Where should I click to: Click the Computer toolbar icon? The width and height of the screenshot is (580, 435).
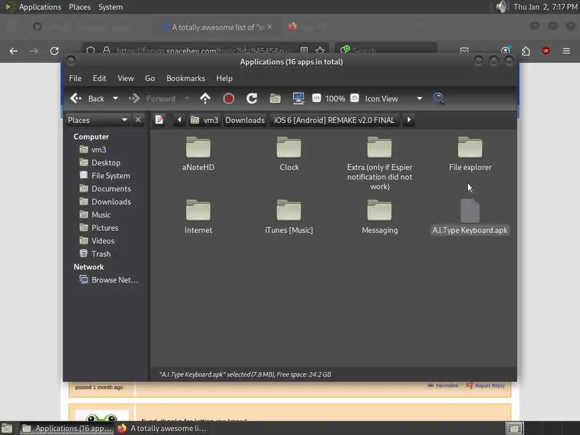(298, 98)
